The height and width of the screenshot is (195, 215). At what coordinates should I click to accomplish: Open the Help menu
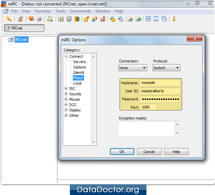(119, 11)
